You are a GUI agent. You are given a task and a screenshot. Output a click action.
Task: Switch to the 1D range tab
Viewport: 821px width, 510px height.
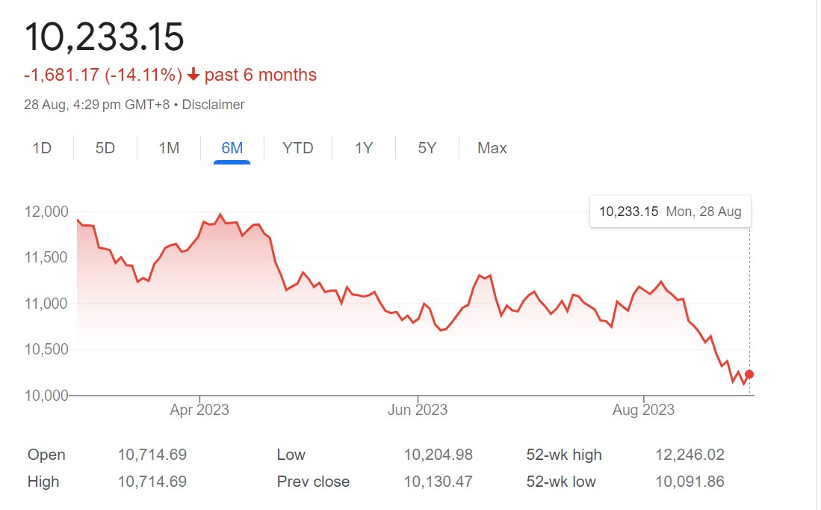click(42, 148)
